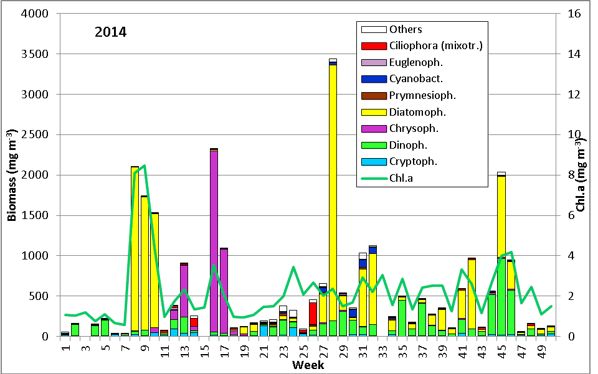
Task: Select the Biomass left axis title
Action: coord(12,175)
